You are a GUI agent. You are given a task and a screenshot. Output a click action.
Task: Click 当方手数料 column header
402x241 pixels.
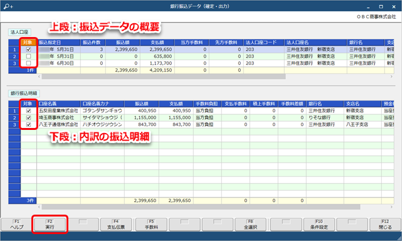192,42
